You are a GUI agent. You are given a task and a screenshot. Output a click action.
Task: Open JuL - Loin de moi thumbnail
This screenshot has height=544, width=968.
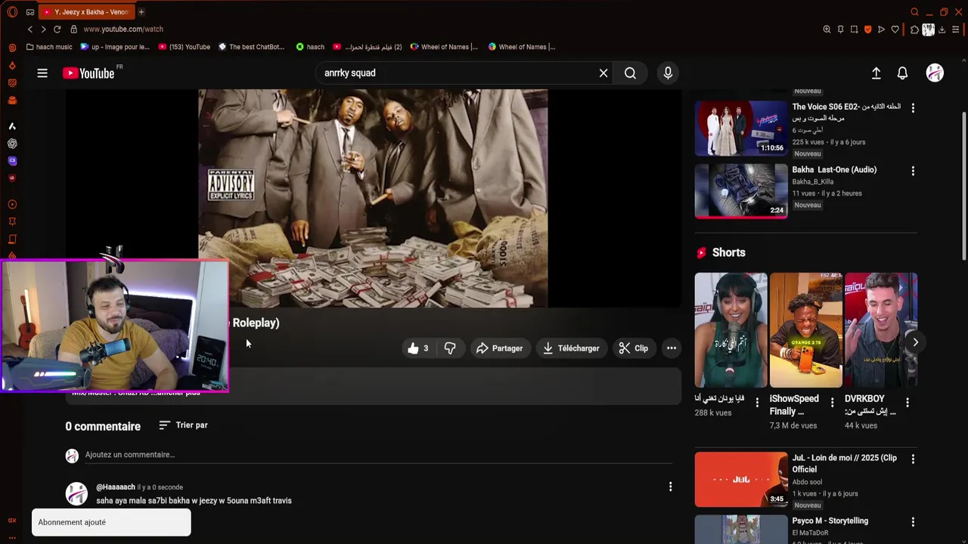[741, 479]
